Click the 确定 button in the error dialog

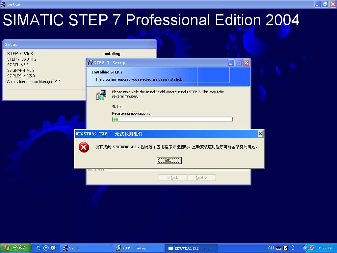(169, 160)
